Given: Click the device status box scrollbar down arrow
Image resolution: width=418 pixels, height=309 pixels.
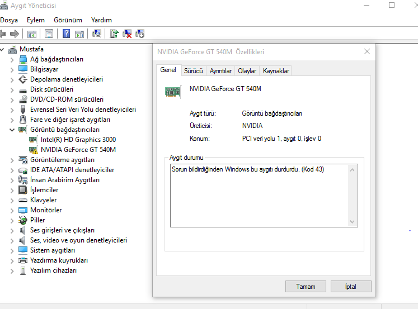Looking at the screenshot, I should [352, 222].
